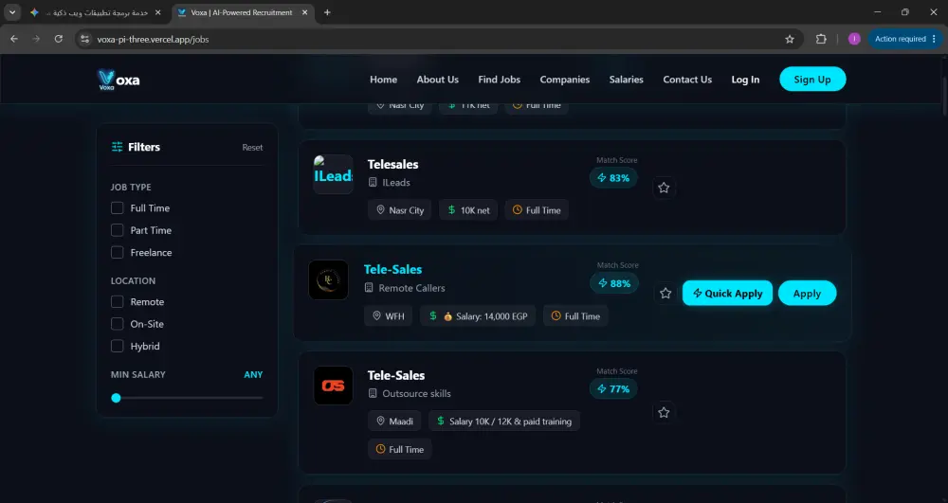Click the Maadi location tag
The image size is (948, 503).
coord(394,421)
